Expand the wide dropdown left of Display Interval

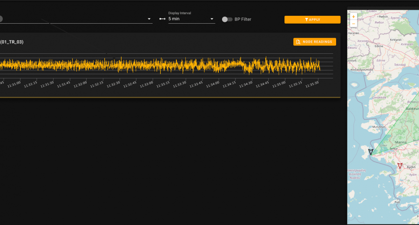pos(149,19)
